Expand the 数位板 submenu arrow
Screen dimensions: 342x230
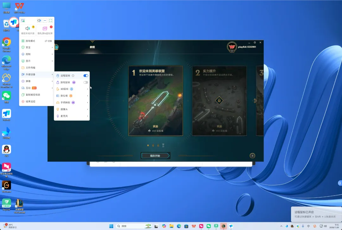(x=87, y=96)
